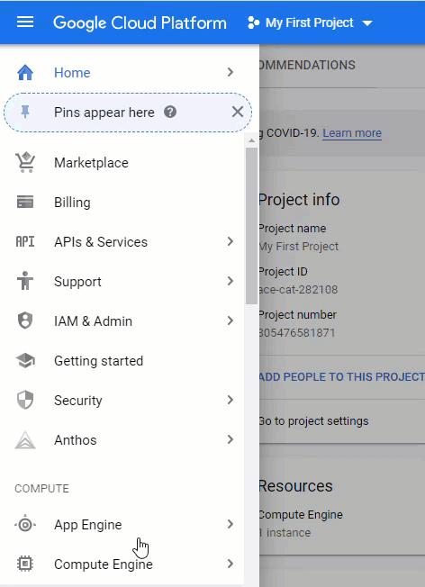Screen dimensions: 425x587
Task: Select the Billing credit card icon
Action: [25, 203]
